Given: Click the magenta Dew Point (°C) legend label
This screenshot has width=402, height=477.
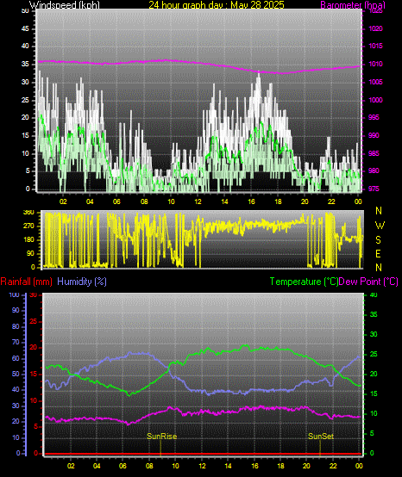Looking at the screenshot, I should point(368,282).
